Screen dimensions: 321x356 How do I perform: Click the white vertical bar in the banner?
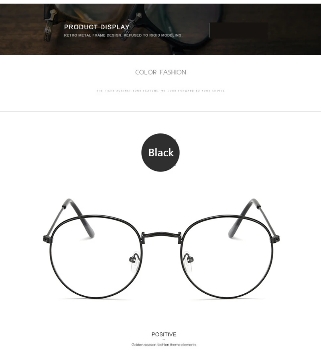(209, 30)
